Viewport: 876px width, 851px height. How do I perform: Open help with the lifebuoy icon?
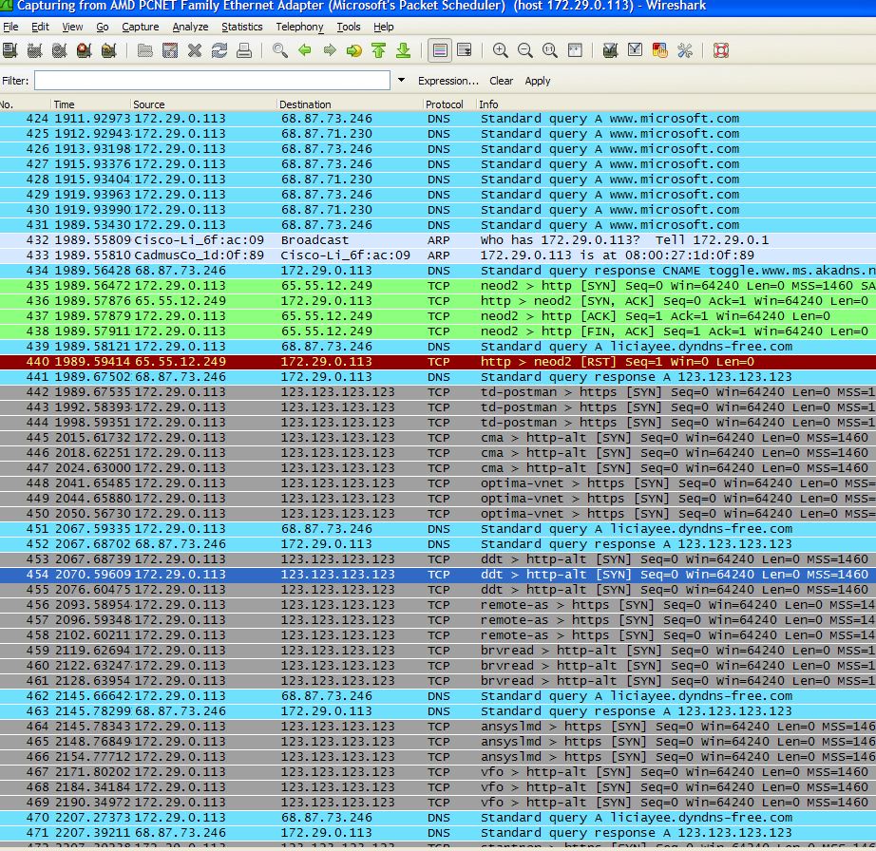click(721, 51)
